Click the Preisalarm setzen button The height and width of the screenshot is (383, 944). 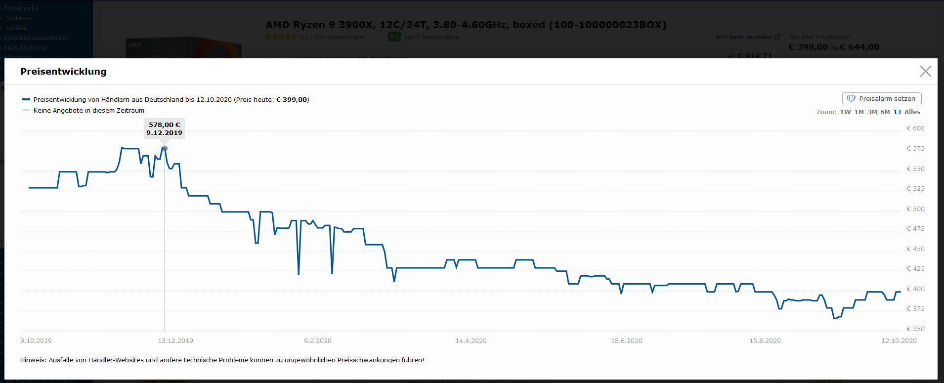882,98
